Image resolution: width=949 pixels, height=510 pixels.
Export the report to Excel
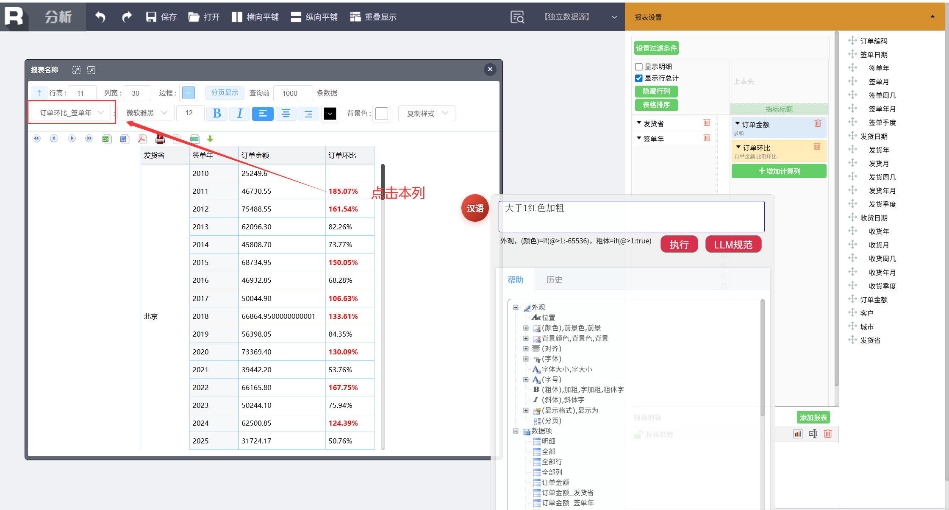pos(107,139)
